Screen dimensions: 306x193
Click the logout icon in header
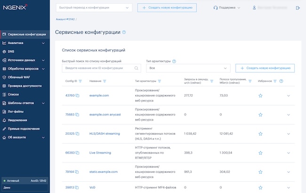pyautogui.click(x=298, y=8)
